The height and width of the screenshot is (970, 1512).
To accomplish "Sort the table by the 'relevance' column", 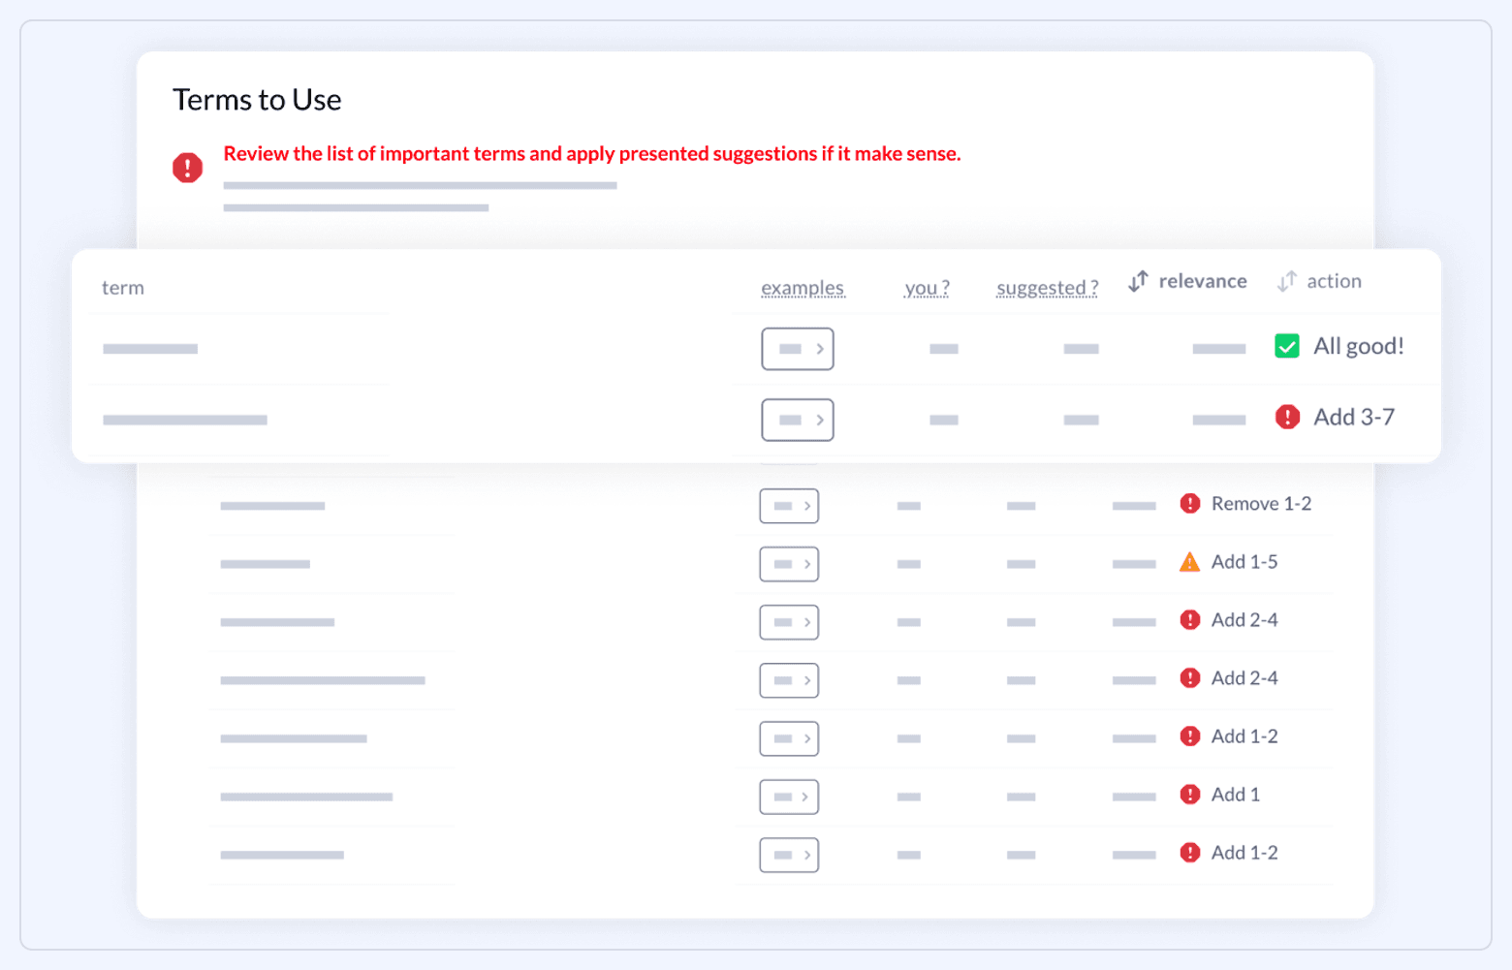I will 1202,281.
